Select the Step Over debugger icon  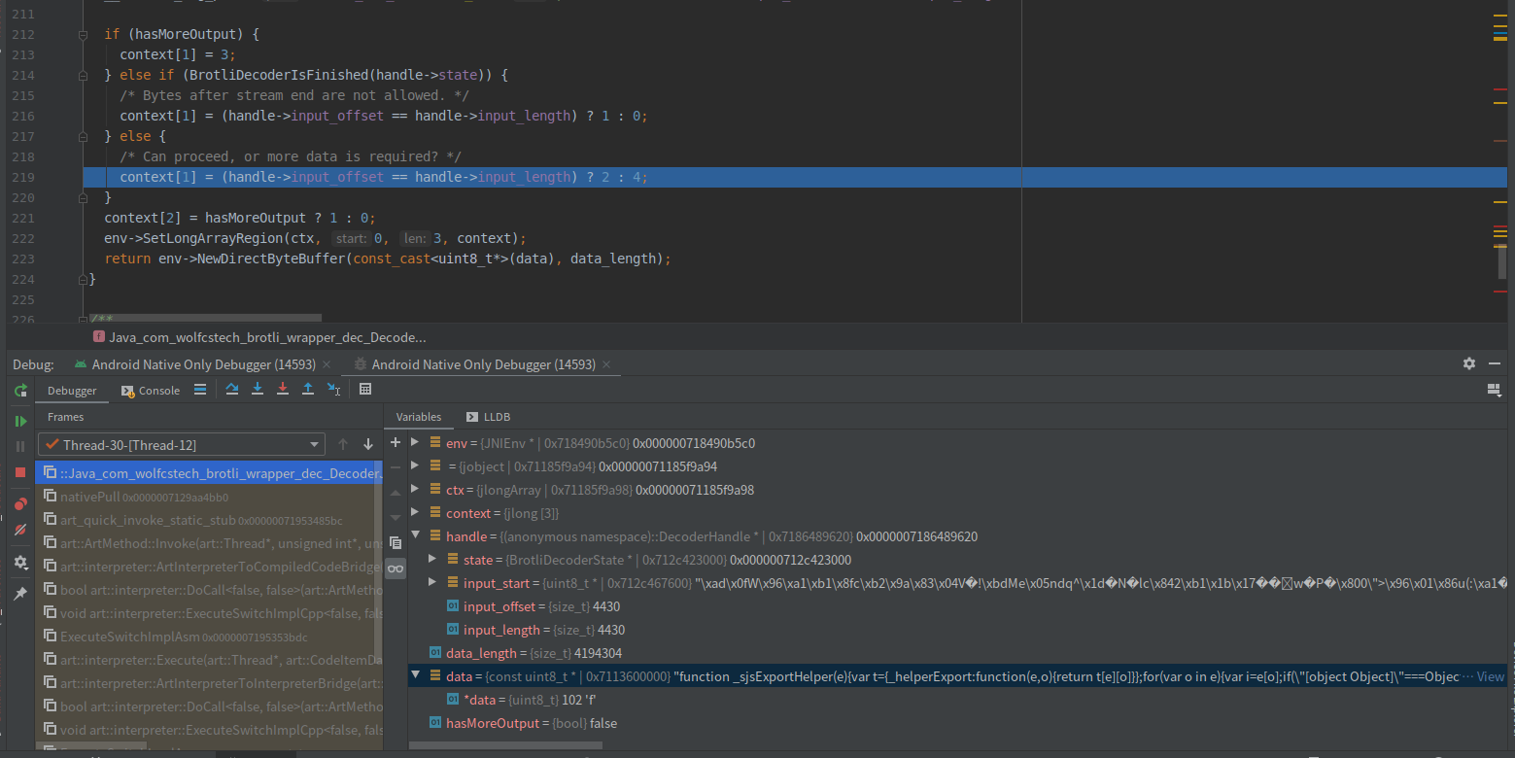pyautogui.click(x=232, y=391)
